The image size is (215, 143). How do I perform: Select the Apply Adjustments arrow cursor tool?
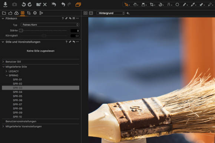tap(202, 5)
